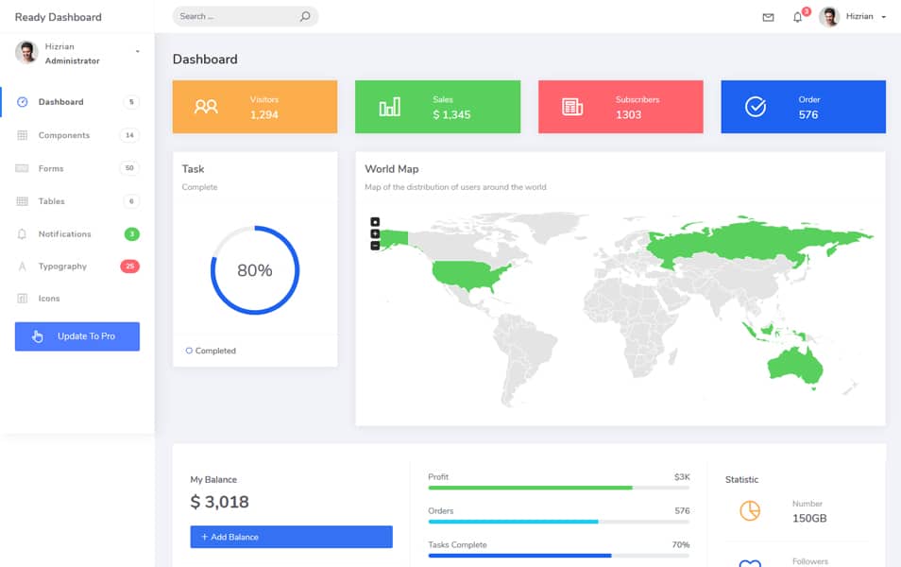Select the Visitors group icon
This screenshot has height=567, width=901.
206,106
